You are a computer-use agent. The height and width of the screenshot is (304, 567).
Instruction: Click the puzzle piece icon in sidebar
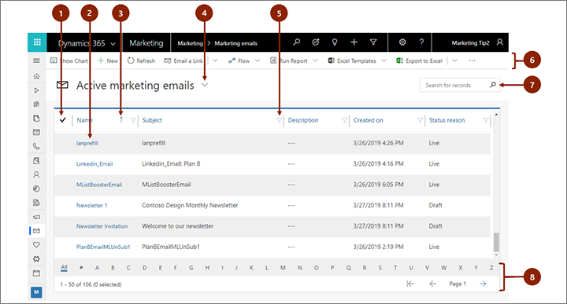click(x=36, y=259)
